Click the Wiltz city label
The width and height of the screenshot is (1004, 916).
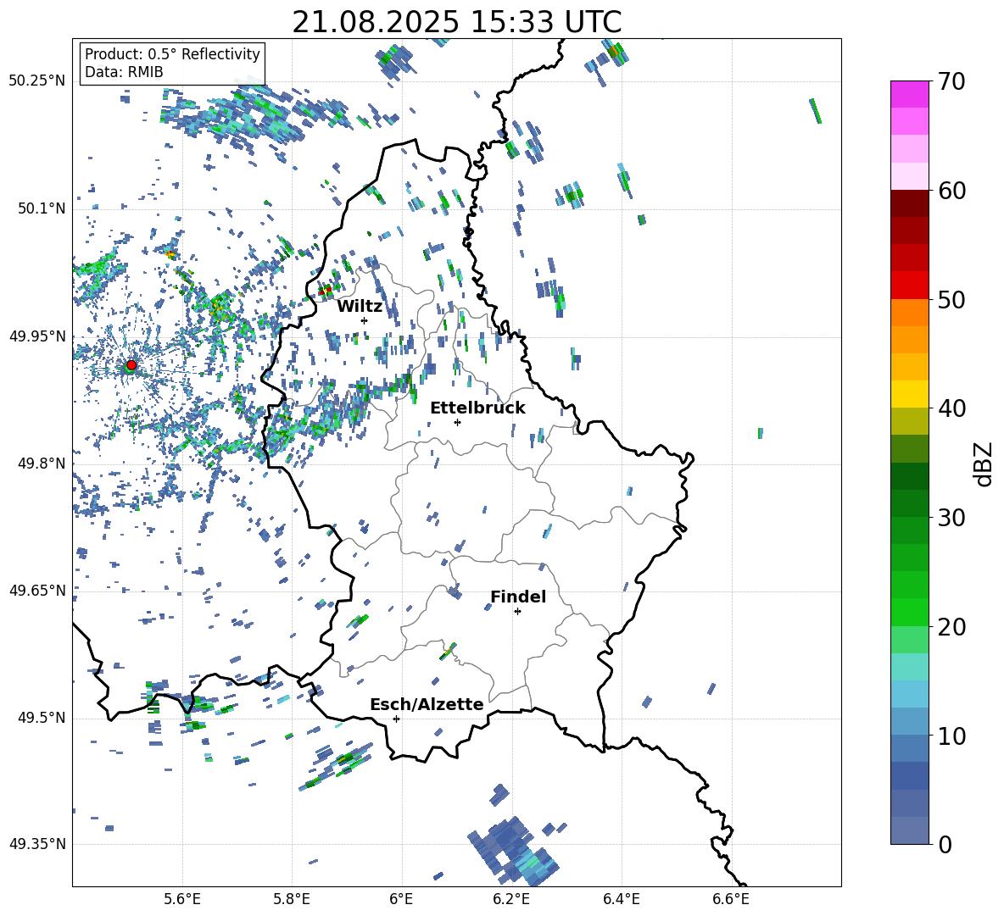pyautogui.click(x=360, y=307)
